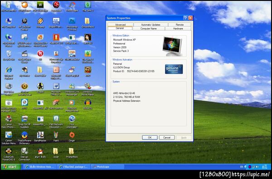
Task: Open Windows Movie Maker icon
Action: [88, 89]
